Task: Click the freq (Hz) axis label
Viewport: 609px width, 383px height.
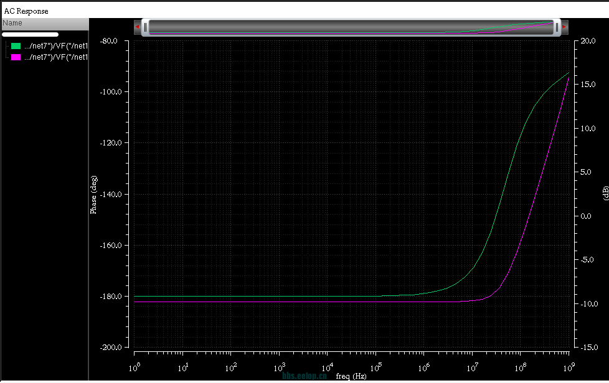Action: point(351,376)
